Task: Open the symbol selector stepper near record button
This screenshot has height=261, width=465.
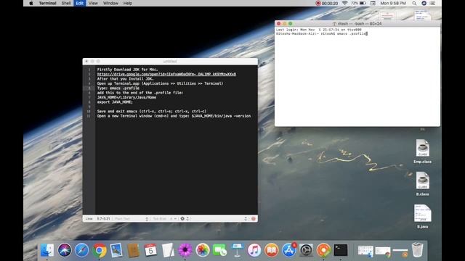Action: 246,219
